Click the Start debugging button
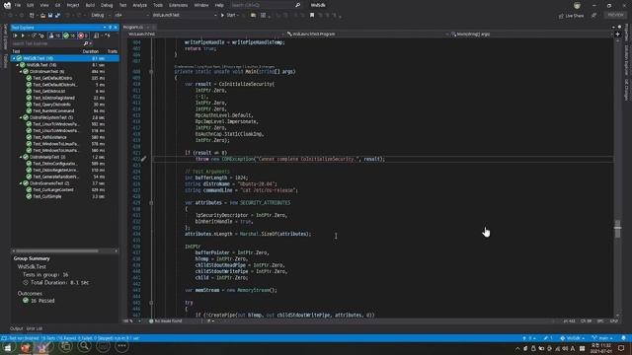This screenshot has height=355, width=632. click(228, 16)
